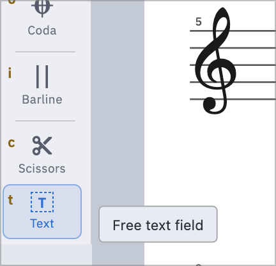Click the dashed T Text icon
The height and width of the screenshot is (266, 276).
coord(42,202)
